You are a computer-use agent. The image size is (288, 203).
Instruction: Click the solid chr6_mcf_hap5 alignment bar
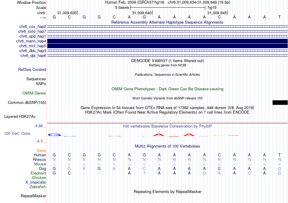(168, 46)
